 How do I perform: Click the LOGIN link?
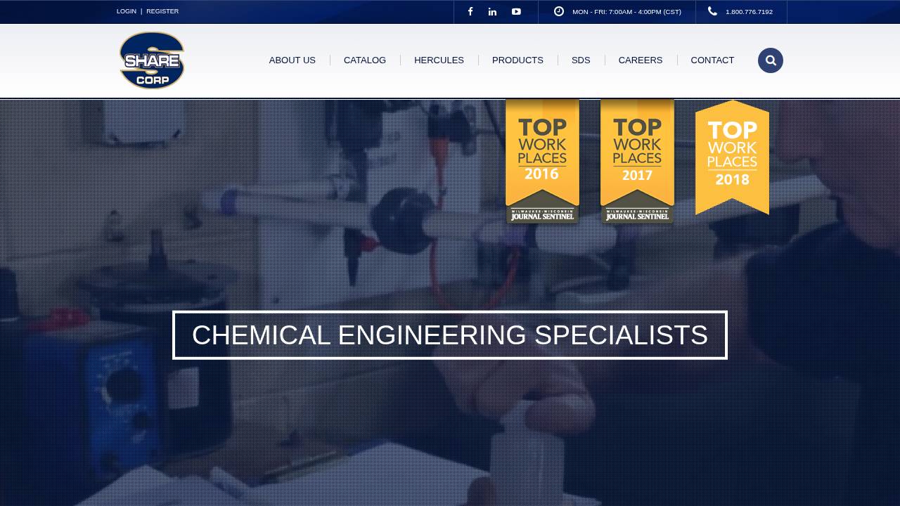tap(127, 11)
